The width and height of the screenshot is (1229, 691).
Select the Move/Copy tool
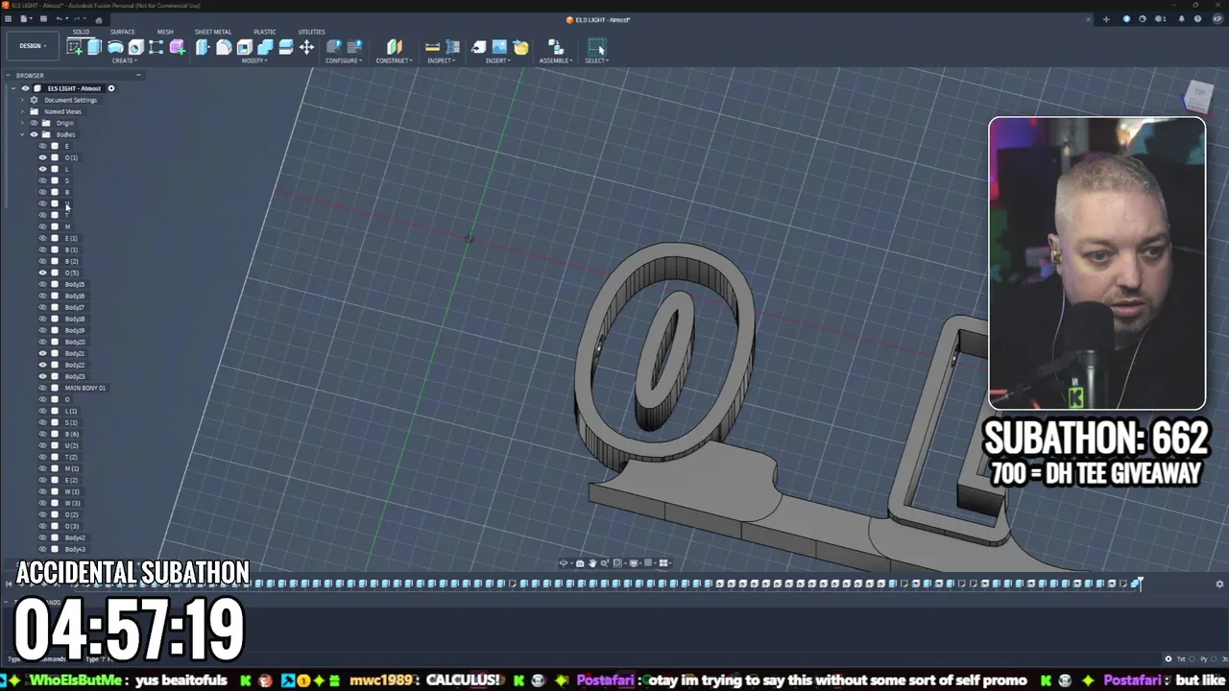click(x=306, y=47)
